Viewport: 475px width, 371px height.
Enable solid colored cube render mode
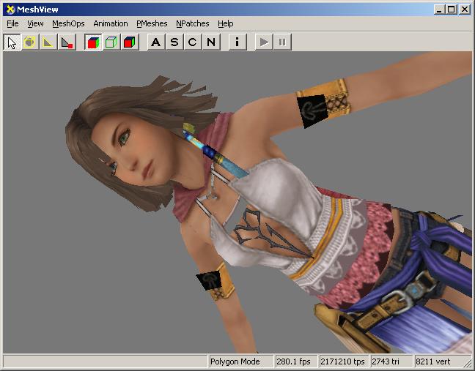(x=93, y=42)
